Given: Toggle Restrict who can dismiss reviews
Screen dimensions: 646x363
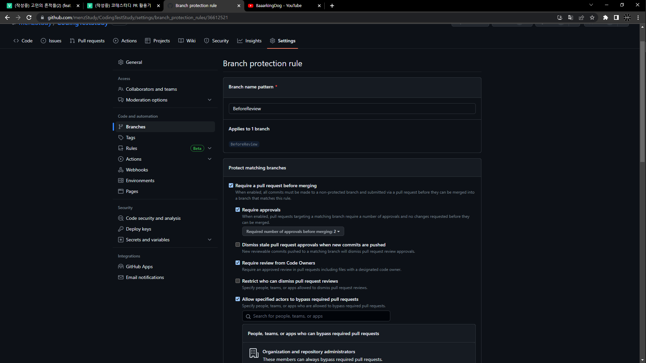Looking at the screenshot, I should [x=238, y=281].
